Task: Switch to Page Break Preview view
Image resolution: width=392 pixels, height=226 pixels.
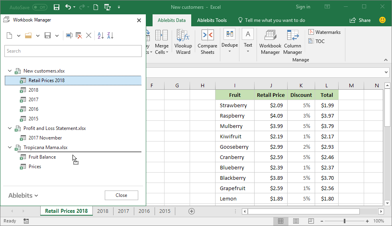Action: tap(310, 221)
